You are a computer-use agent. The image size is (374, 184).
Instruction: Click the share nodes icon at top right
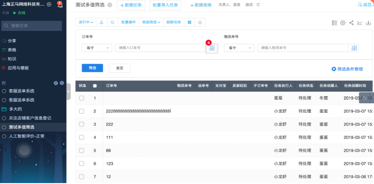tap(351, 23)
